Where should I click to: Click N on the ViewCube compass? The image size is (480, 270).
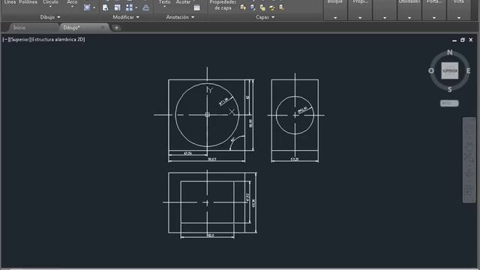coord(450,52)
